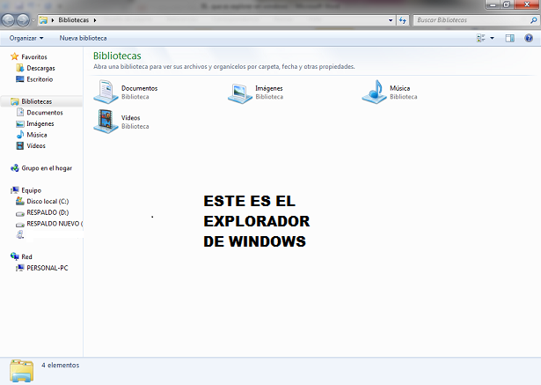
Task: Change the view with the view icon
Action: point(480,38)
